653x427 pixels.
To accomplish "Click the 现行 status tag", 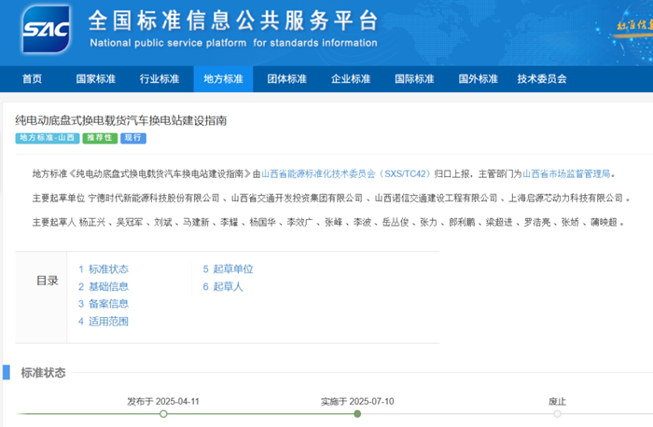I will tap(134, 138).
